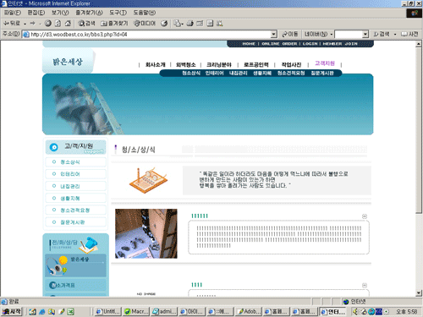
Task: Click the show desktop quick launch icon
Action: click(33, 312)
